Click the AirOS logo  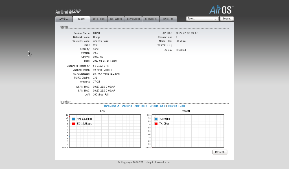tap(221, 10)
